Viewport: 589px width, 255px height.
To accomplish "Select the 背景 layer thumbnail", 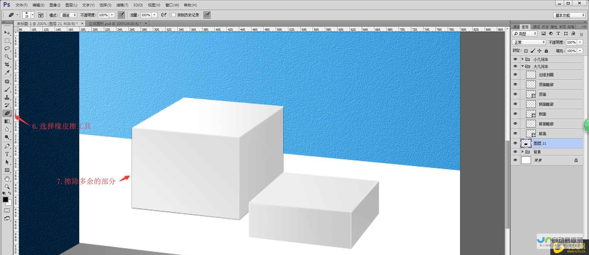I will tap(526, 160).
